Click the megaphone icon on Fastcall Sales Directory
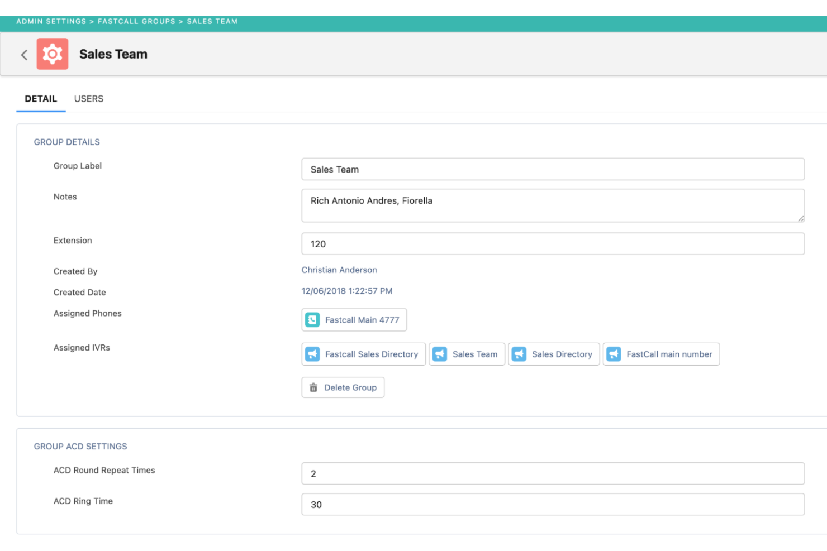Image resolution: width=827 pixels, height=551 pixels. pos(312,354)
